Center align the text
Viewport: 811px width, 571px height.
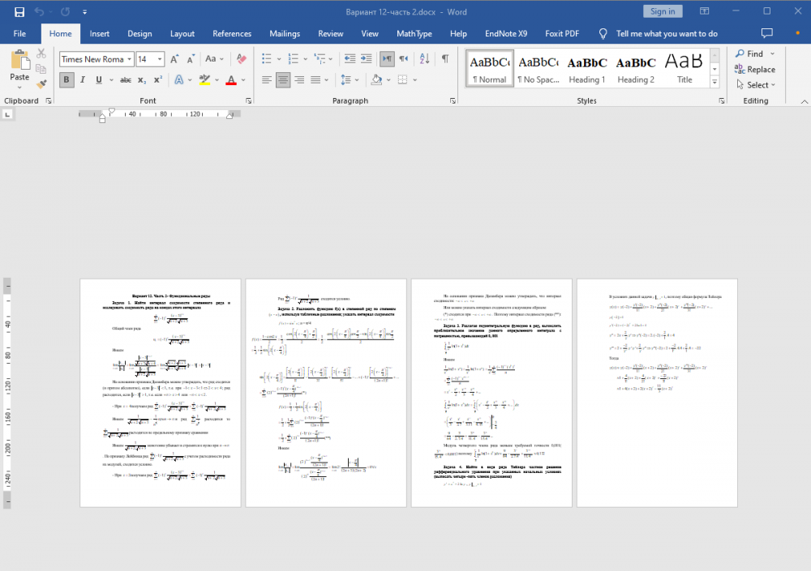pos(283,79)
